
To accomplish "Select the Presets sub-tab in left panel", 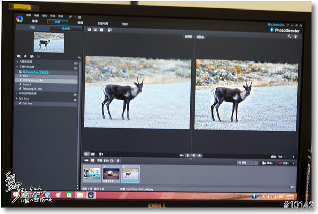I will click(x=66, y=29).
